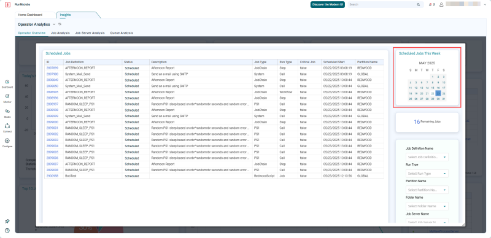Refresh the Operator Analytics dashboard

click(x=60, y=24)
